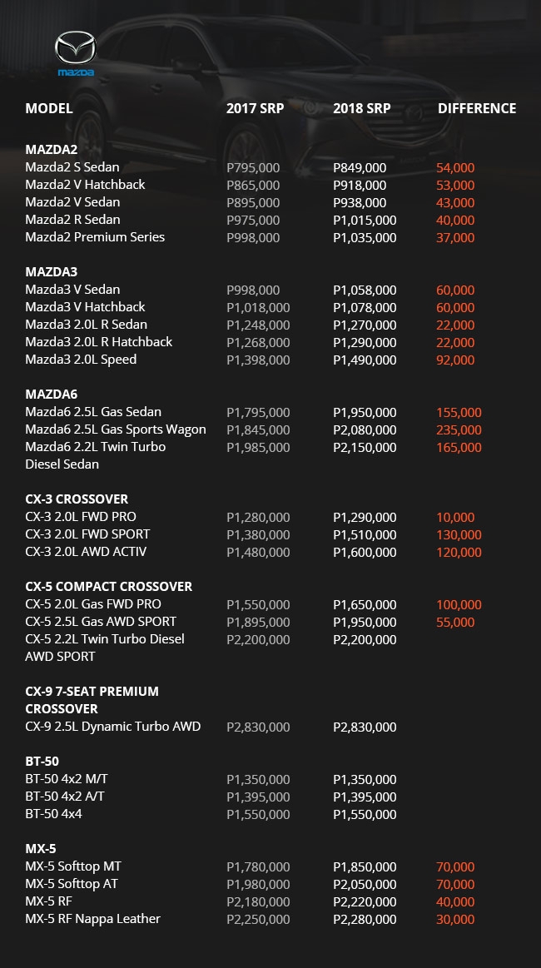Select Mazda2 Premium Series model name
Screen dimensions: 541x968
click(95, 237)
